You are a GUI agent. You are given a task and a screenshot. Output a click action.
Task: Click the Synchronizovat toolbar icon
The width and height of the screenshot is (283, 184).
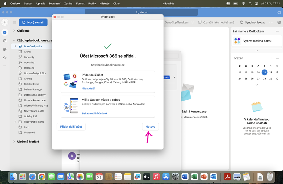(x=241, y=22)
